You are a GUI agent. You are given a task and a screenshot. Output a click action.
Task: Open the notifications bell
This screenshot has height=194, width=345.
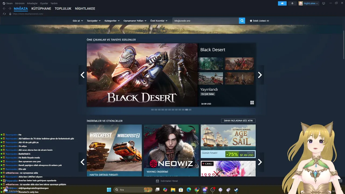pos(292,4)
